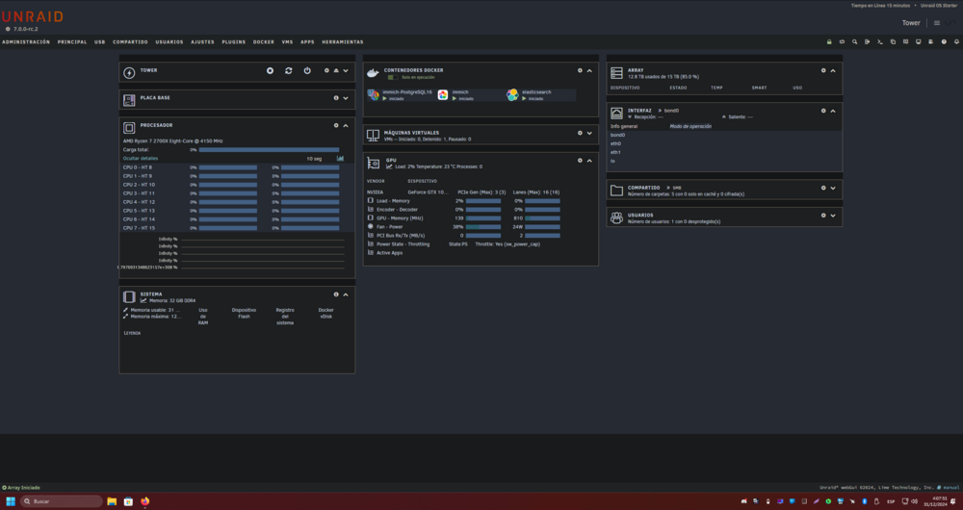
Task: Open Tower panel settings gear
Action: click(x=326, y=70)
